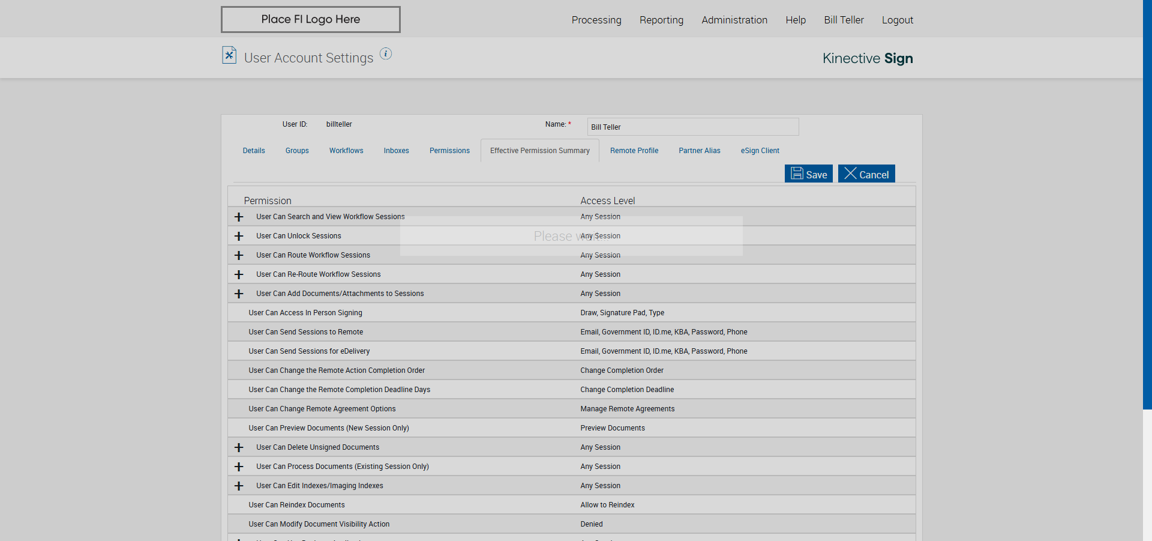Select 'User Can Access In Person Signing' row text
This screenshot has height=541, width=1152.
pyautogui.click(x=305, y=313)
